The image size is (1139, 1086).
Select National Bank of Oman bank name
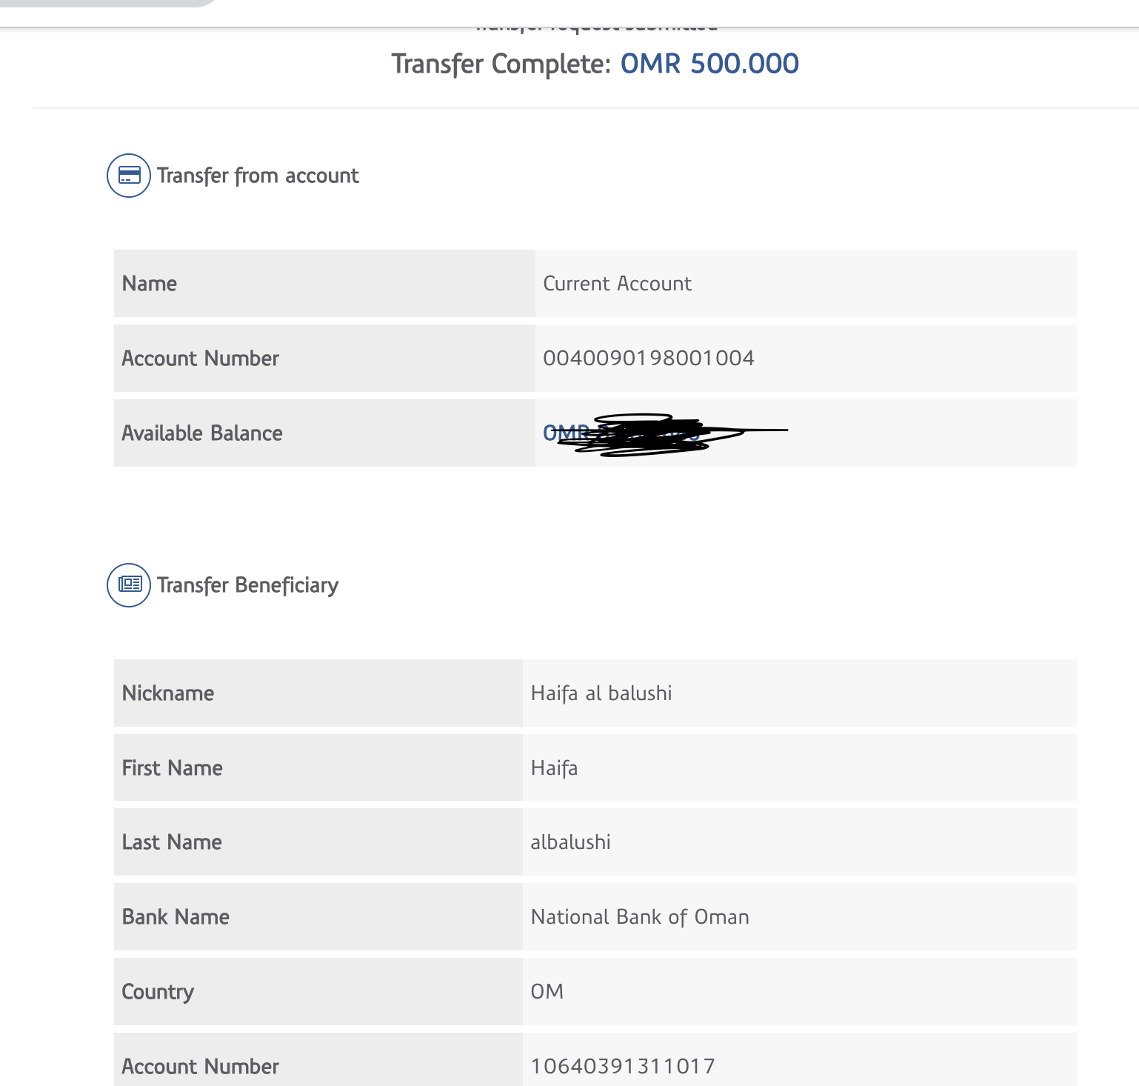pos(640,917)
